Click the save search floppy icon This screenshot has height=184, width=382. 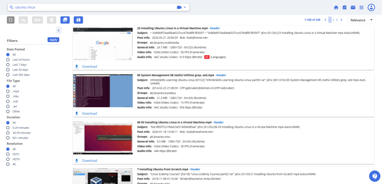pyautogui.click(x=78, y=20)
